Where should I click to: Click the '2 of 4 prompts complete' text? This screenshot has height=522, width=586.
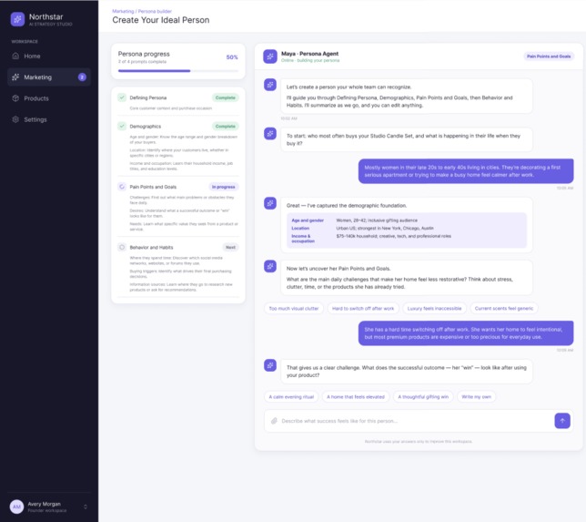click(x=142, y=62)
